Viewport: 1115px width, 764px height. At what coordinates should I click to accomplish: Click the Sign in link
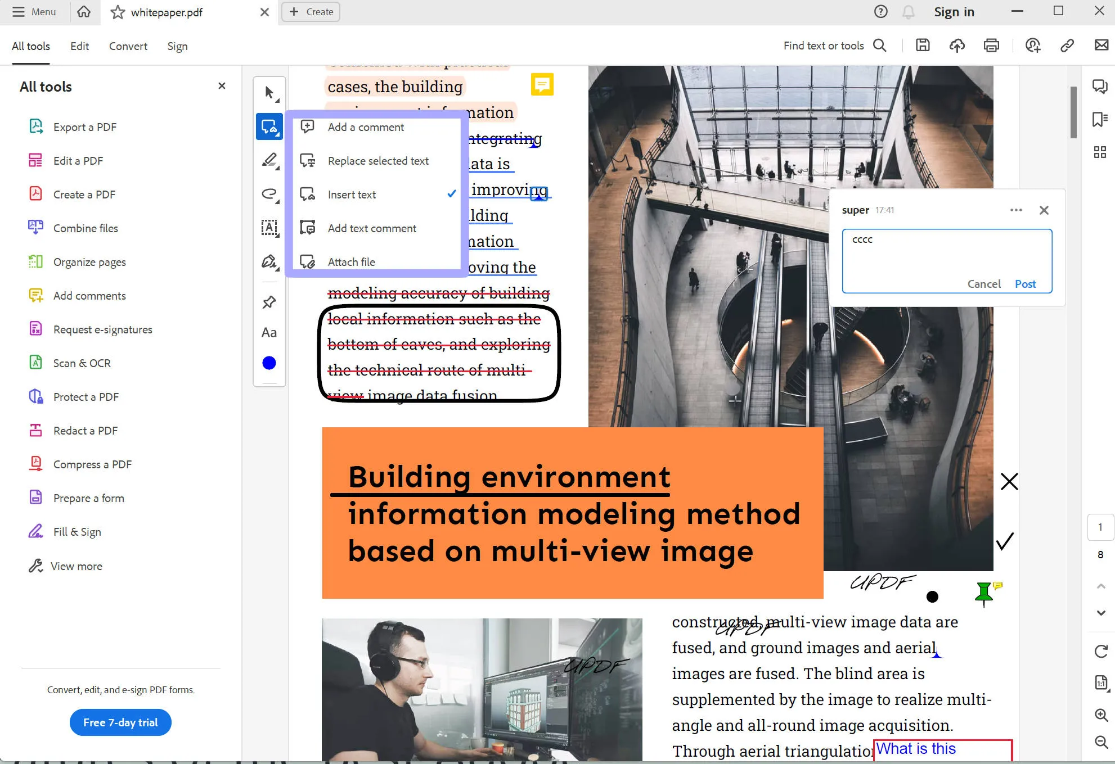tap(954, 12)
